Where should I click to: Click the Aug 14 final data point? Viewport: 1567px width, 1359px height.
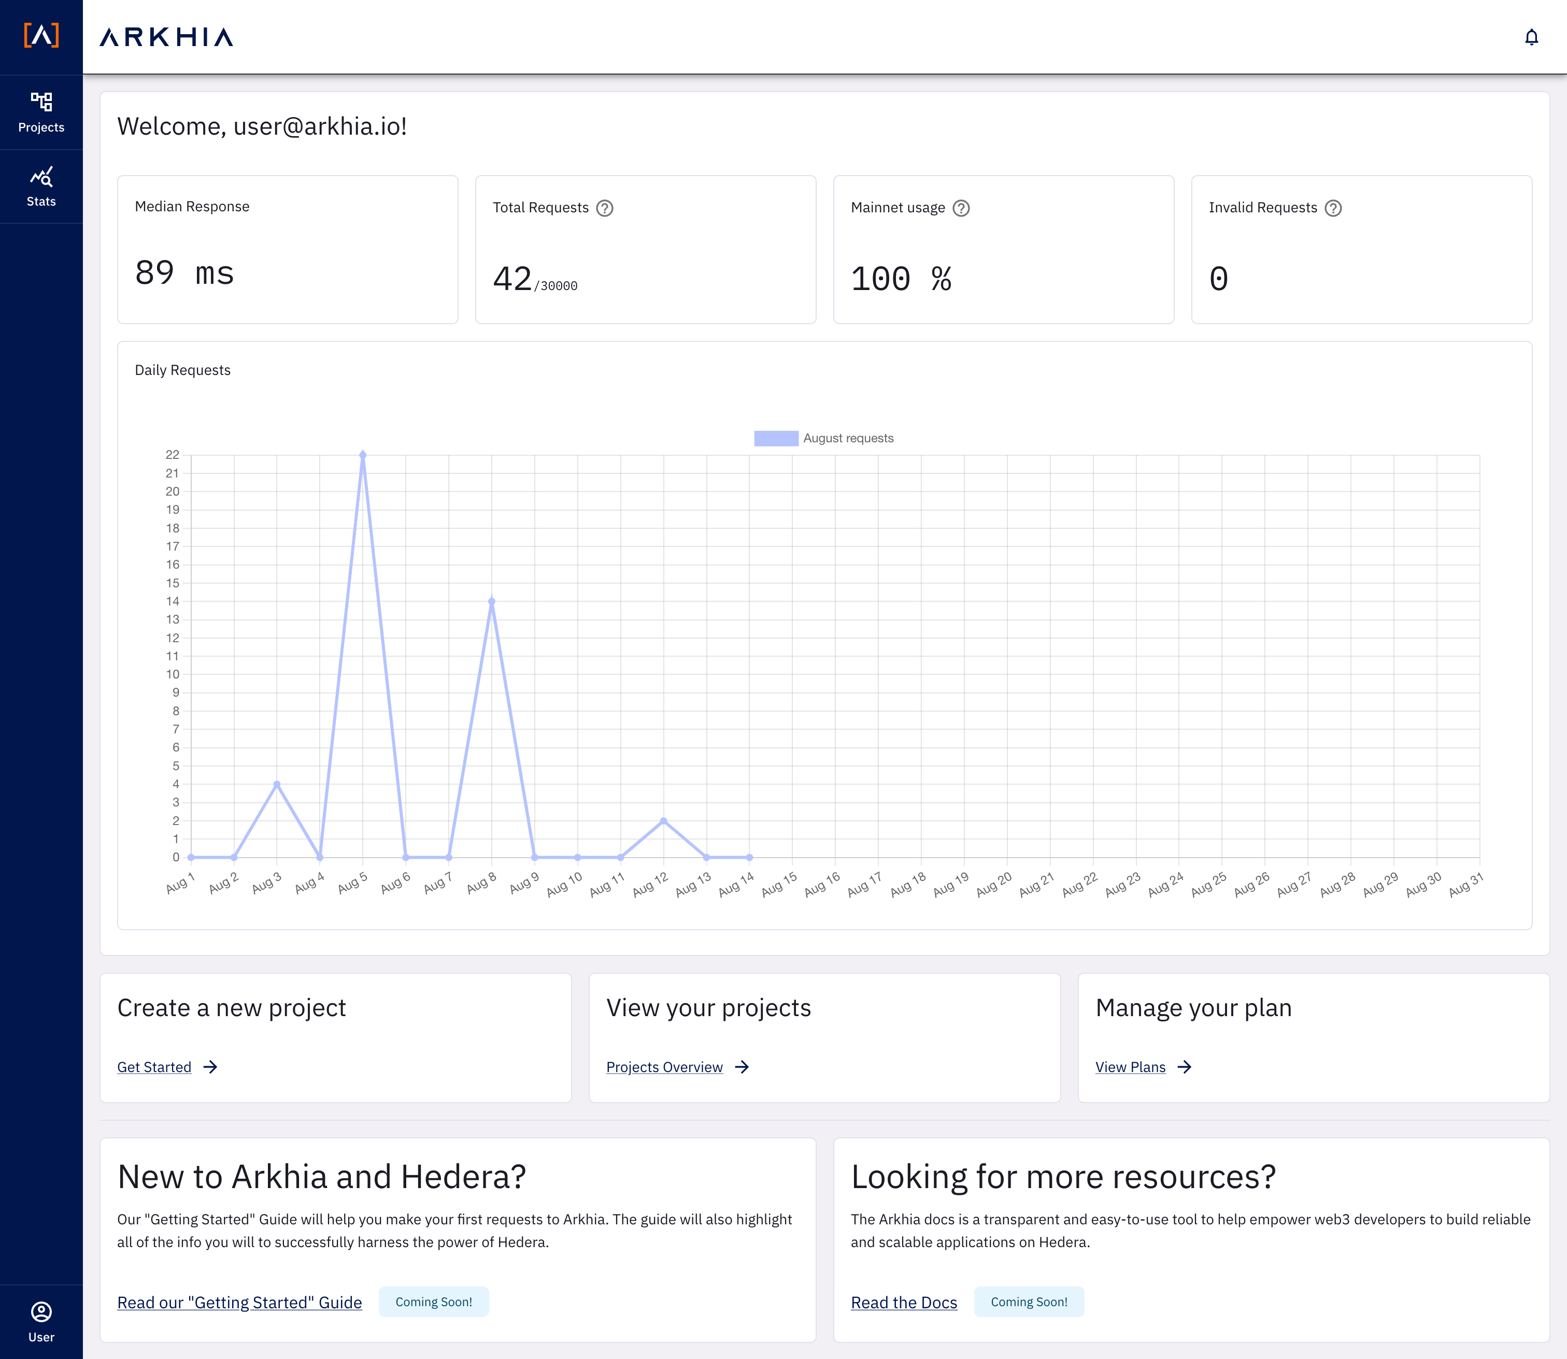click(x=750, y=857)
